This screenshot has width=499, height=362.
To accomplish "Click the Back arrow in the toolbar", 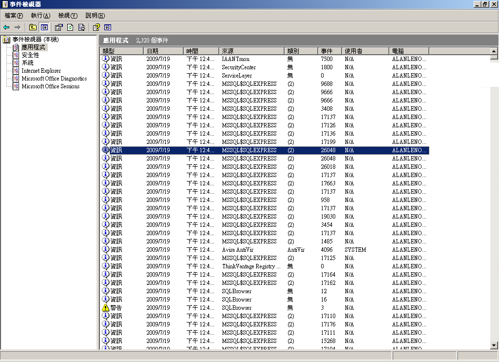I will [x=6, y=27].
